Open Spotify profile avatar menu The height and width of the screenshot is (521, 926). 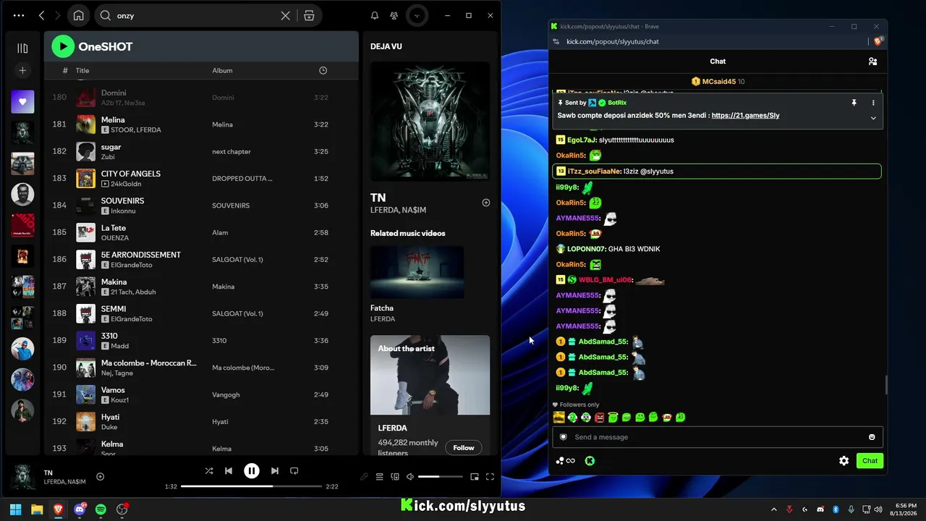coord(416,15)
